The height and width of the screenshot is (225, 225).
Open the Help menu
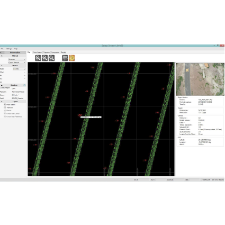click(16, 49)
